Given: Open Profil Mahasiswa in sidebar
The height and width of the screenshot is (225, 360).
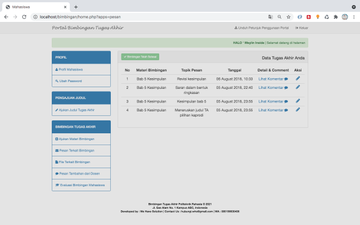Looking at the screenshot, I should pyautogui.click(x=70, y=70).
